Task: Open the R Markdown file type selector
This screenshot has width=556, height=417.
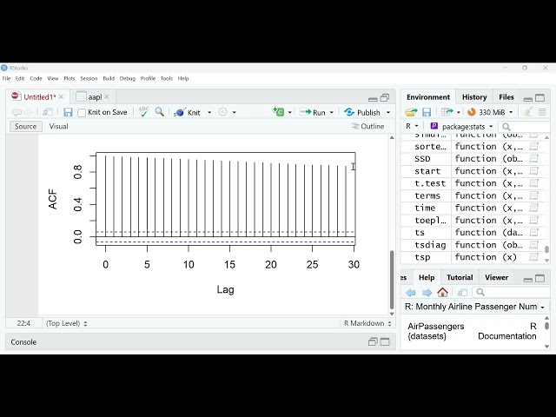Action: [x=367, y=323]
